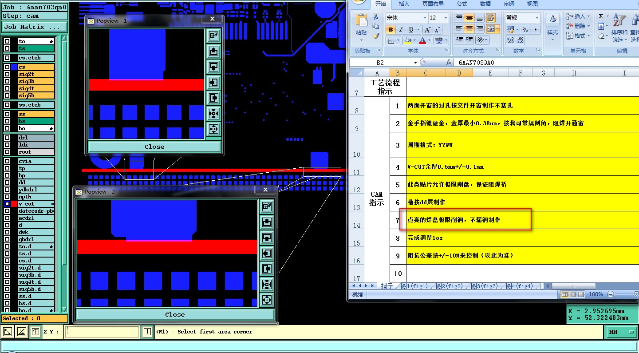Click the Wrap Text icon
Image resolution: width=639 pixels, height=353 pixels.
click(491, 18)
